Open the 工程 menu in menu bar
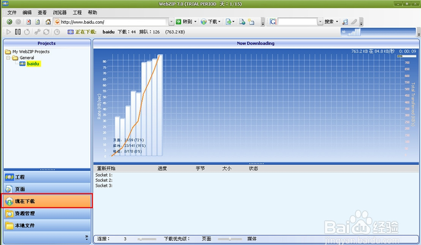The height and width of the screenshot is (245, 421). point(77,13)
